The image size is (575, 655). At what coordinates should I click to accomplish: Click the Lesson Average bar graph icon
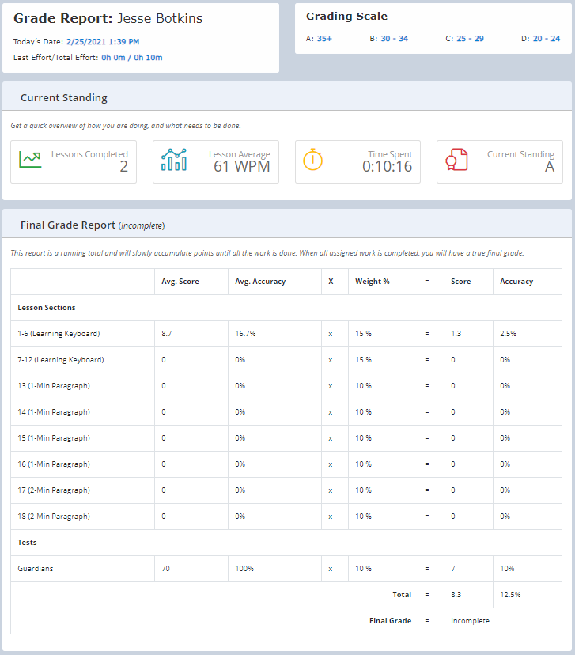[x=173, y=160]
